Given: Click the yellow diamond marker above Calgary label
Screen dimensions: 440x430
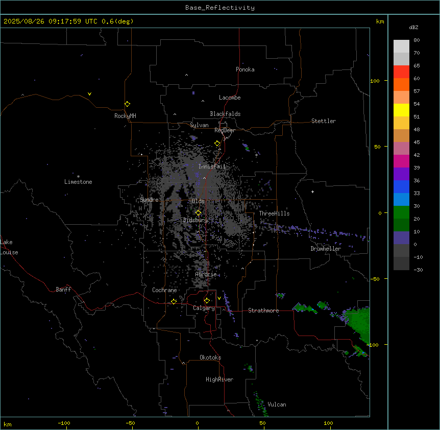Looking at the screenshot, I should click(x=207, y=301).
